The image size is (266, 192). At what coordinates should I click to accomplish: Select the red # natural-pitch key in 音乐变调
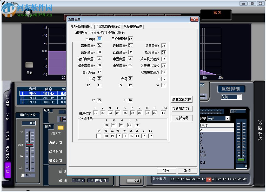coord(209,179)
